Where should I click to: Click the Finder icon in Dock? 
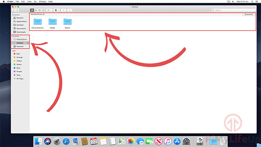click(39, 141)
